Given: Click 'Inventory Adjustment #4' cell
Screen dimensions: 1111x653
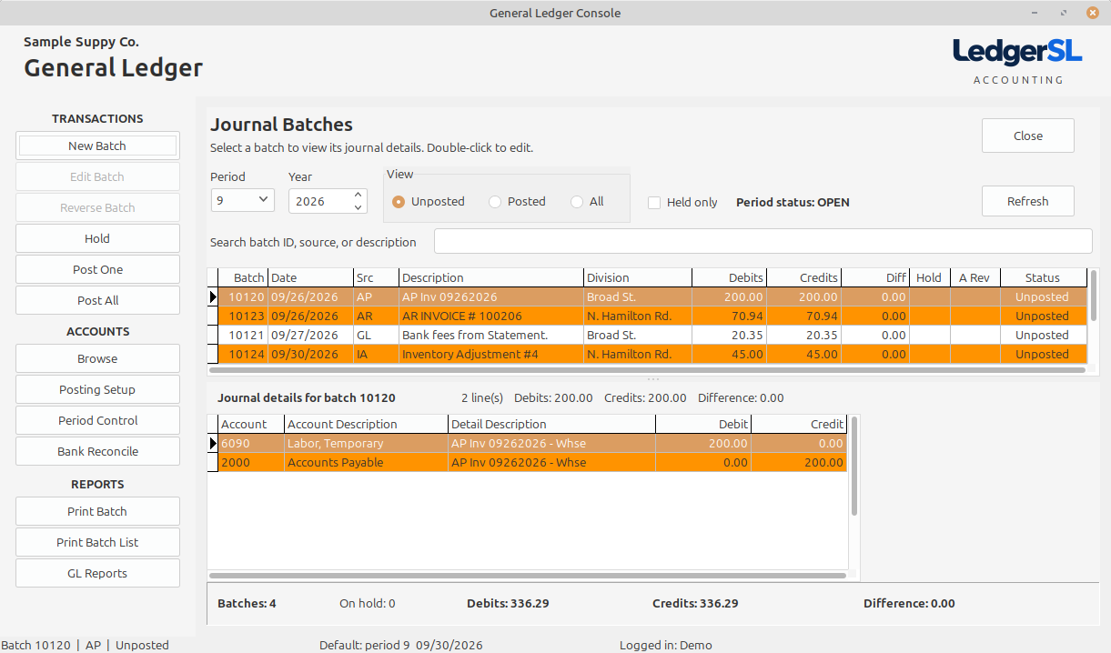Looking at the screenshot, I should coord(491,354).
